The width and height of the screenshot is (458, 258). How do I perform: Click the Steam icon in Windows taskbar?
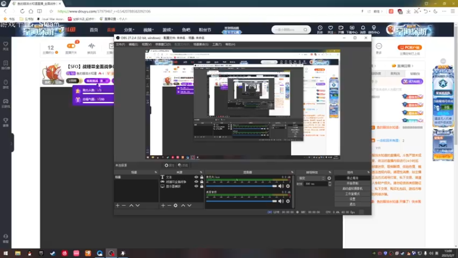[53, 253]
